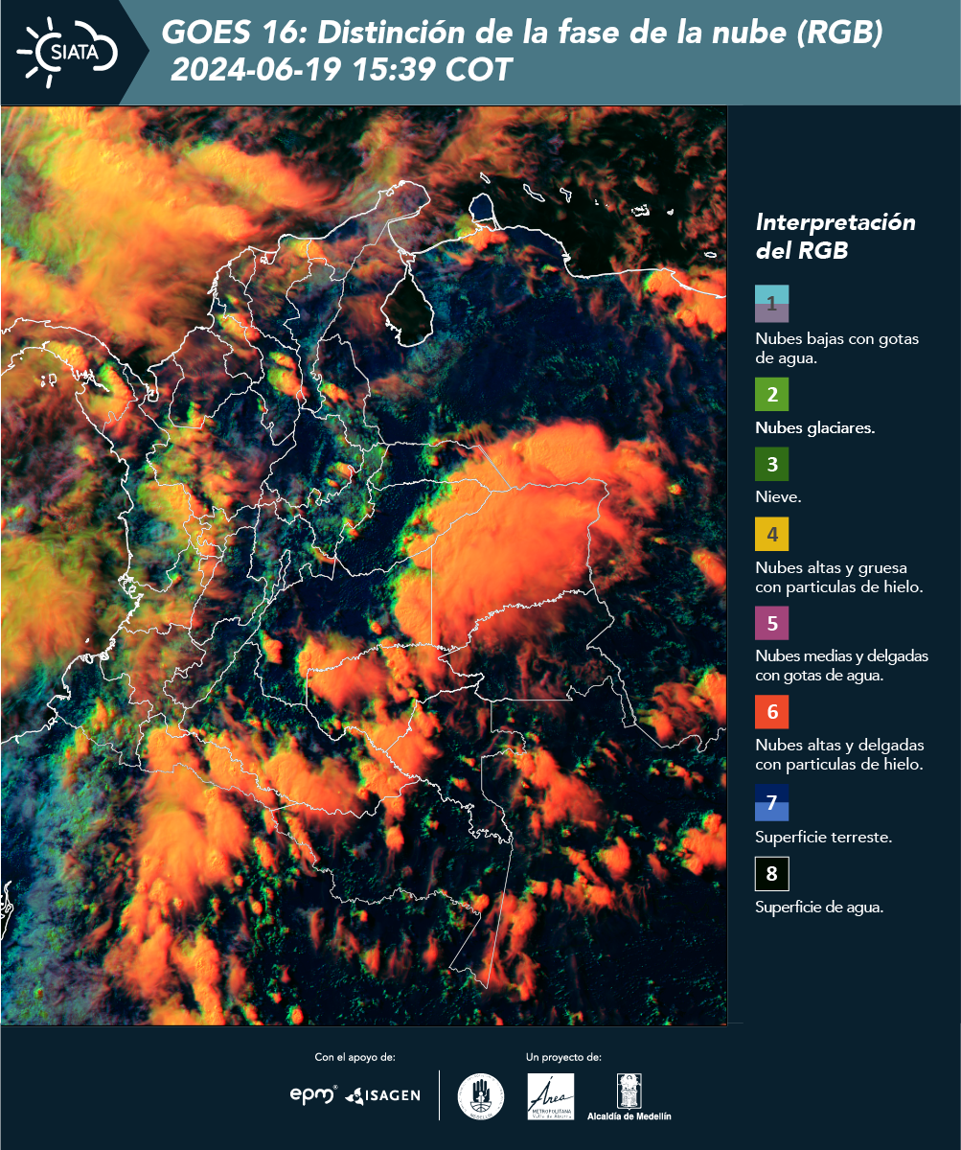Select green legend swatch number 2
Image resolution: width=961 pixels, height=1150 pixels.
[x=772, y=395]
